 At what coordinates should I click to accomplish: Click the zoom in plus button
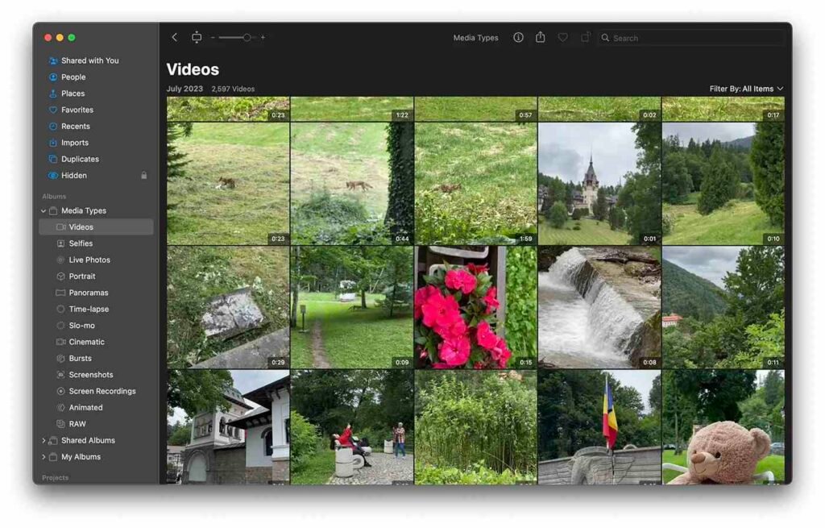pyautogui.click(x=263, y=37)
